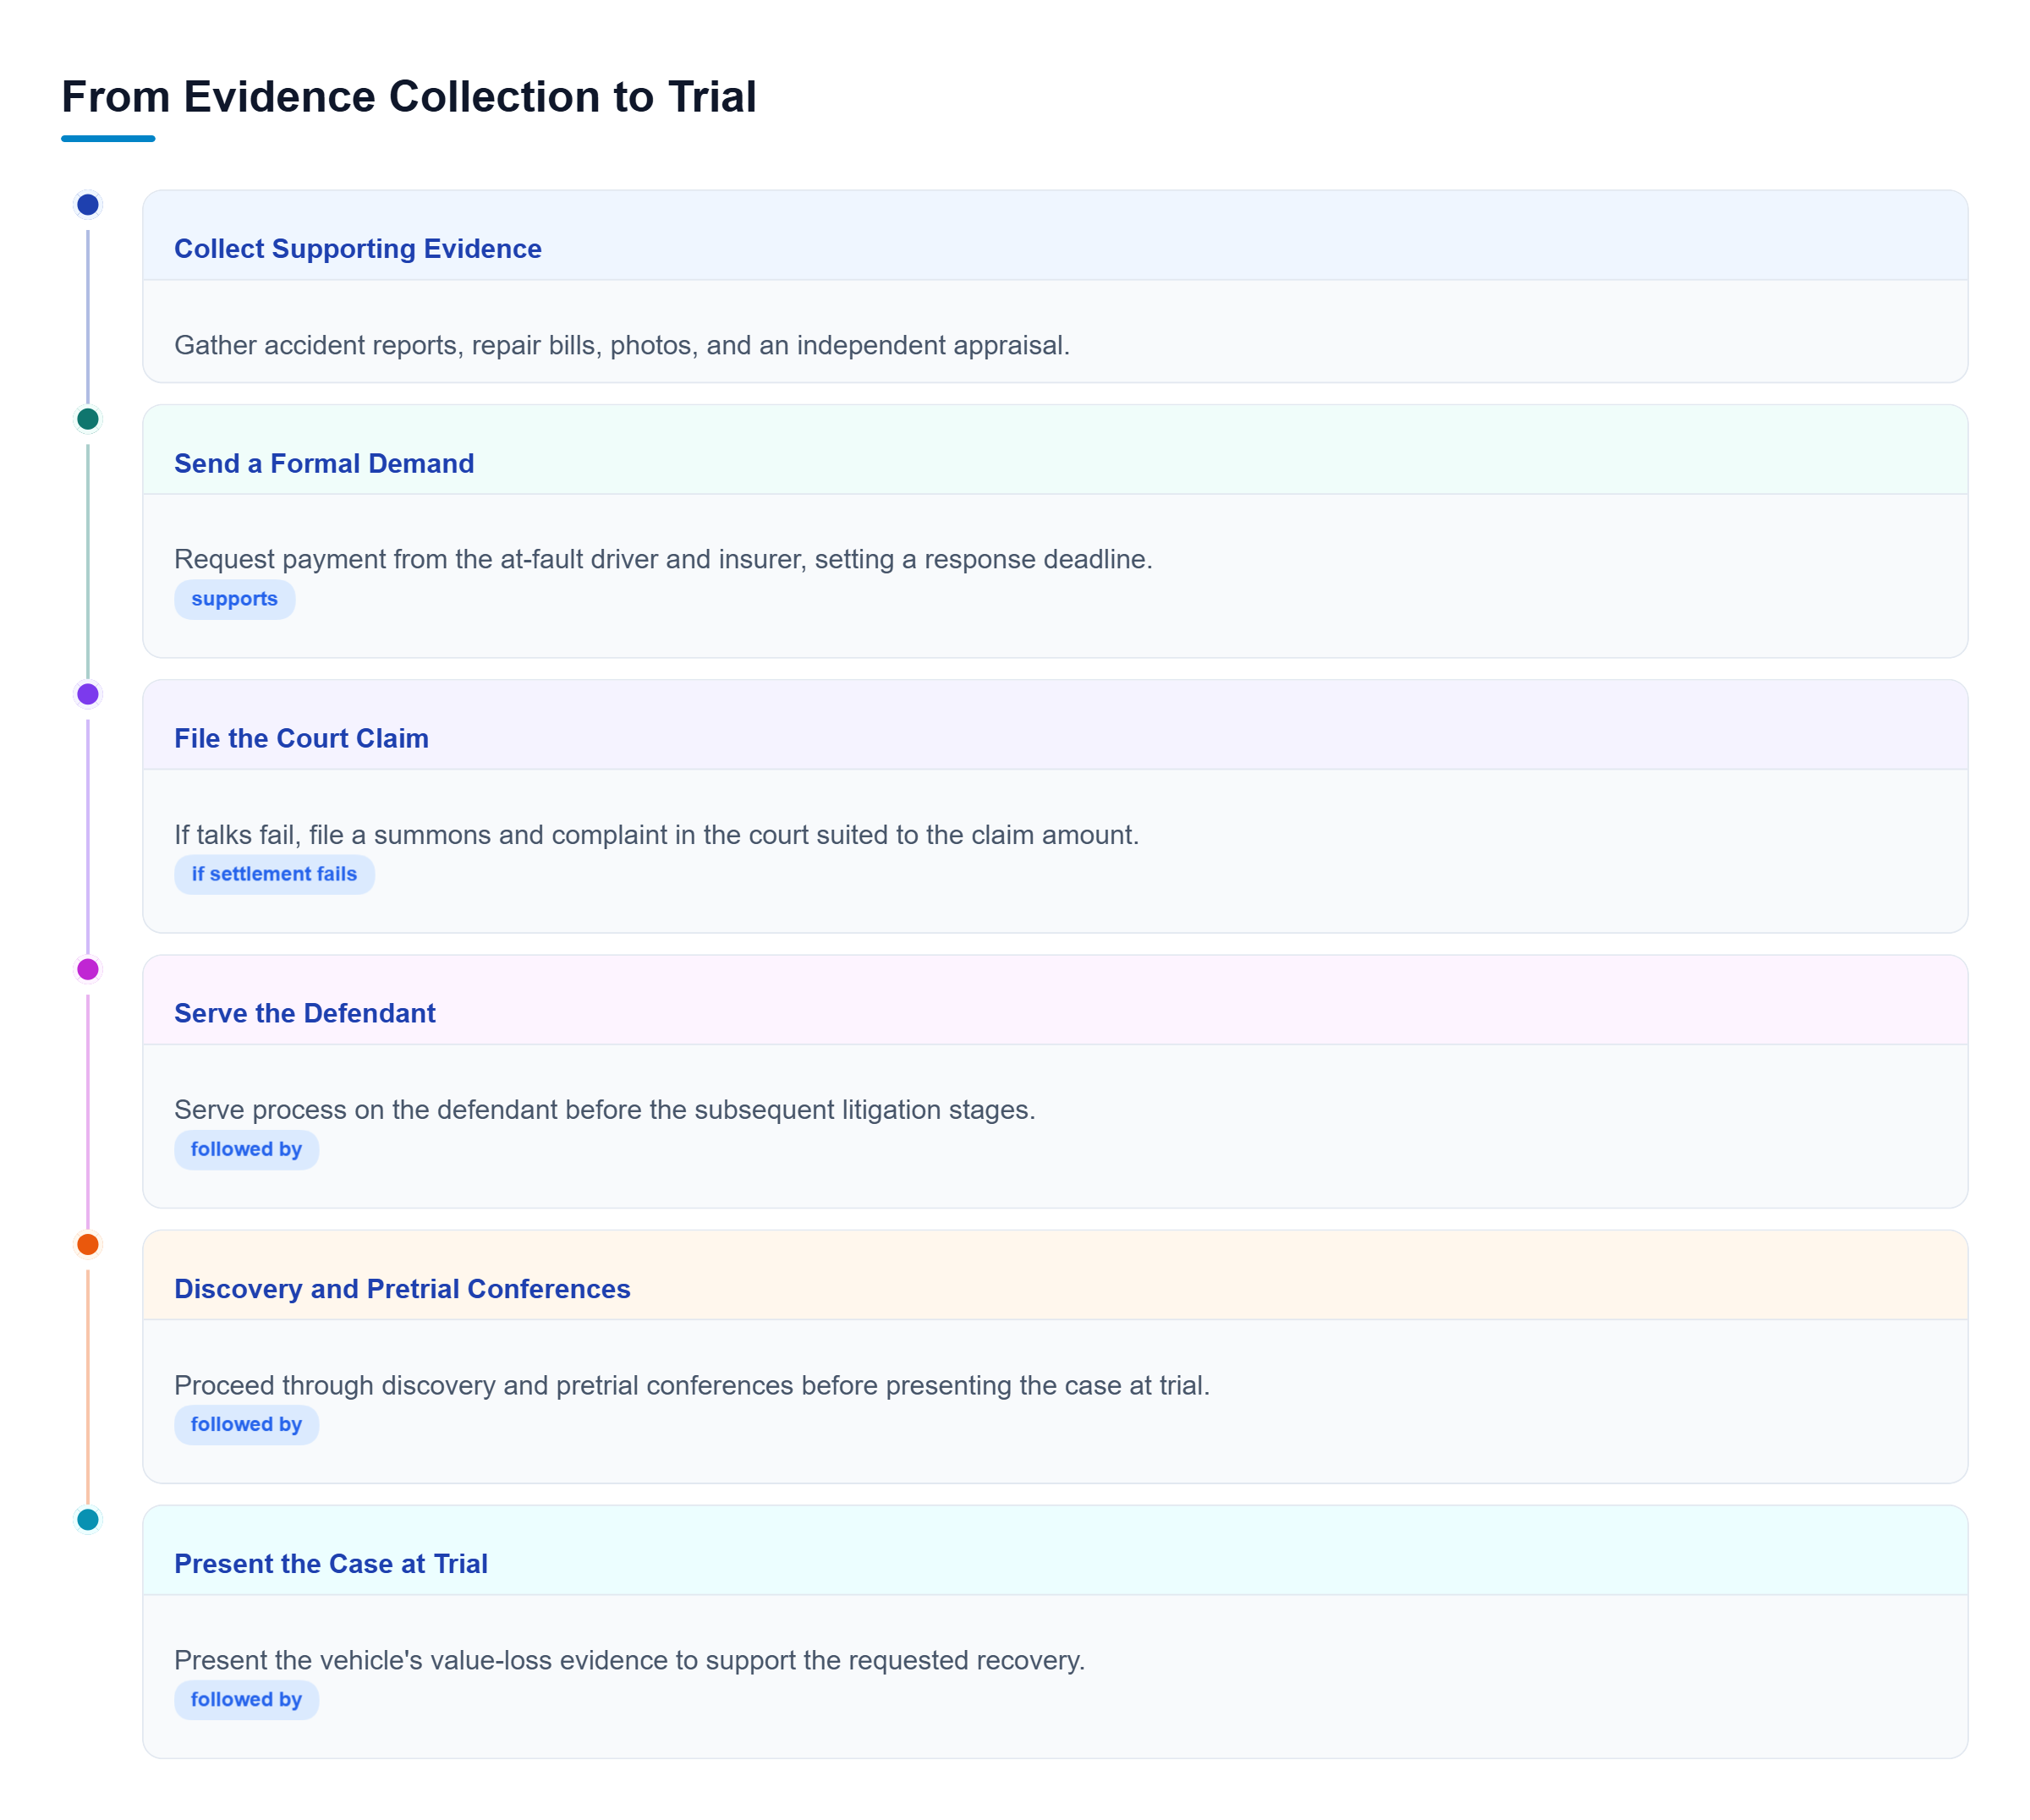Select the 'Serve the Defendant' heading
Viewport: 2030px width, 1820px height.
[x=305, y=1014]
